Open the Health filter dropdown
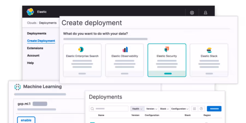Viewport: 246px width, 123px height. 137,109
